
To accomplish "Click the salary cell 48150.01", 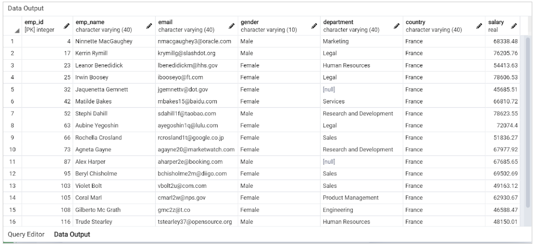I will point(503,222).
